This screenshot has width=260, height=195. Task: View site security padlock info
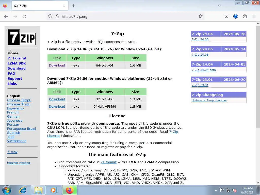(57, 17)
